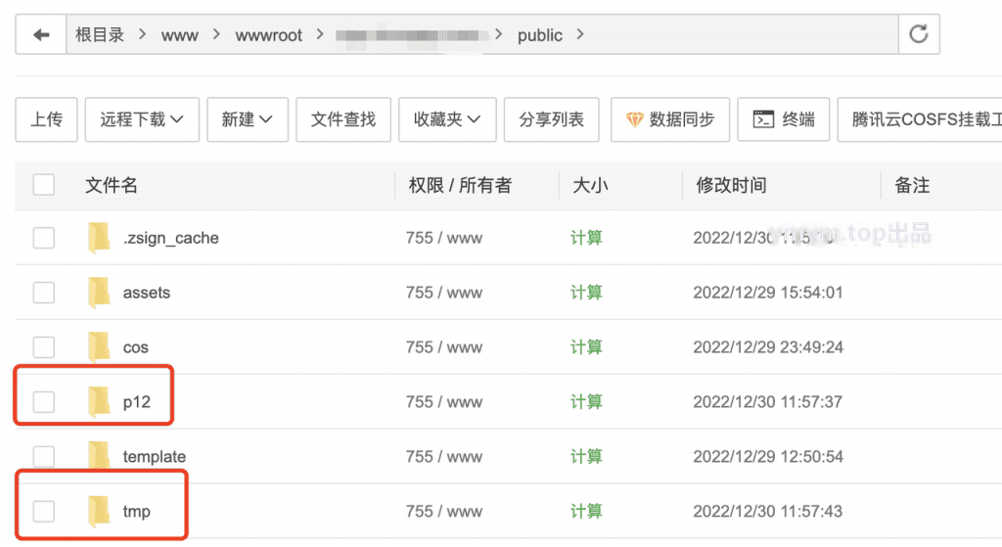Image resolution: width=1002 pixels, height=547 pixels.
Task: Click folder name template
Action: (x=155, y=457)
